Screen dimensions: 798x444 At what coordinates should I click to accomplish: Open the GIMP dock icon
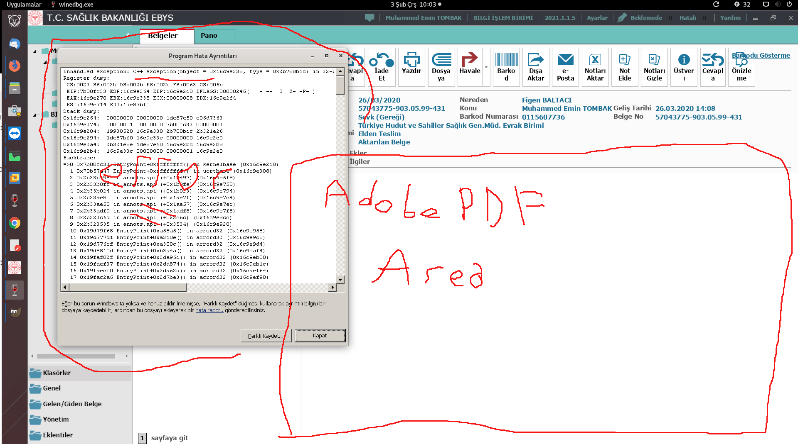(15, 312)
